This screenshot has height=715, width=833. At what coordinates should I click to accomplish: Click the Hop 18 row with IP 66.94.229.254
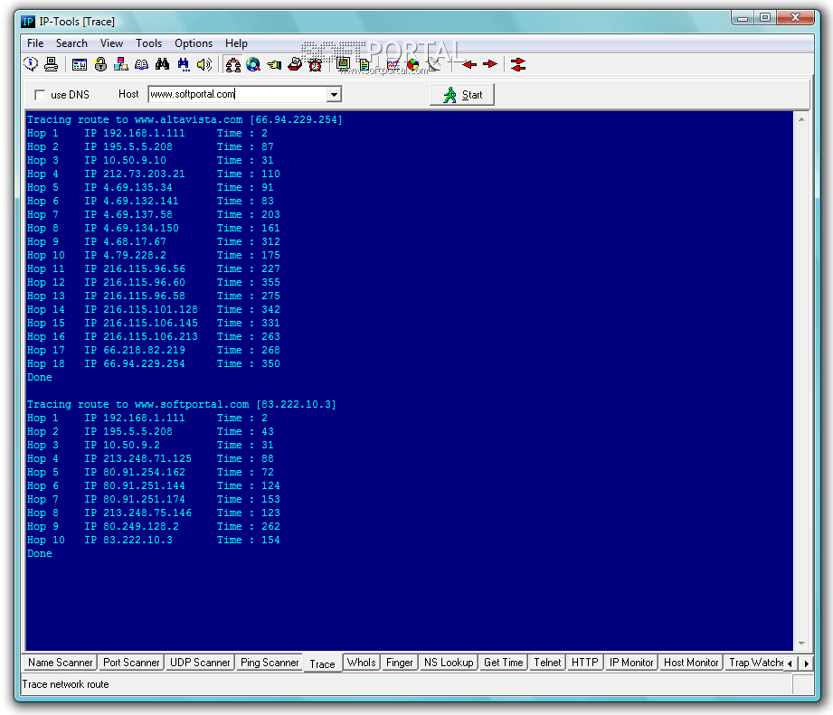point(154,363)
